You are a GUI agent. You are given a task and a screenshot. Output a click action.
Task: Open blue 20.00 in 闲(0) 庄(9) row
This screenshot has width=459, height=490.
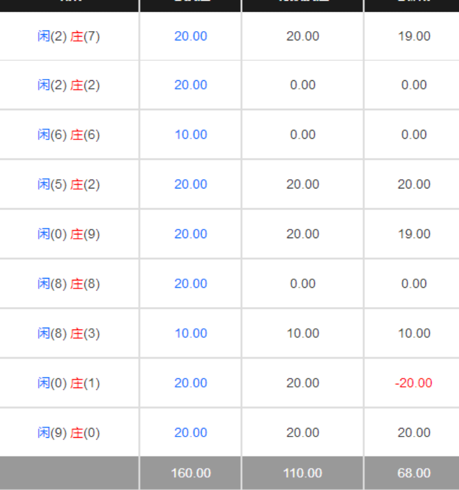(x=191, y=234)
